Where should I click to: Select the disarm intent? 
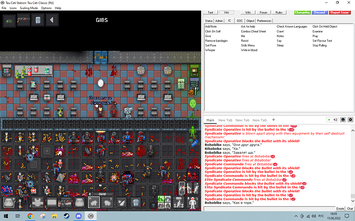click(x=168, y=199)
